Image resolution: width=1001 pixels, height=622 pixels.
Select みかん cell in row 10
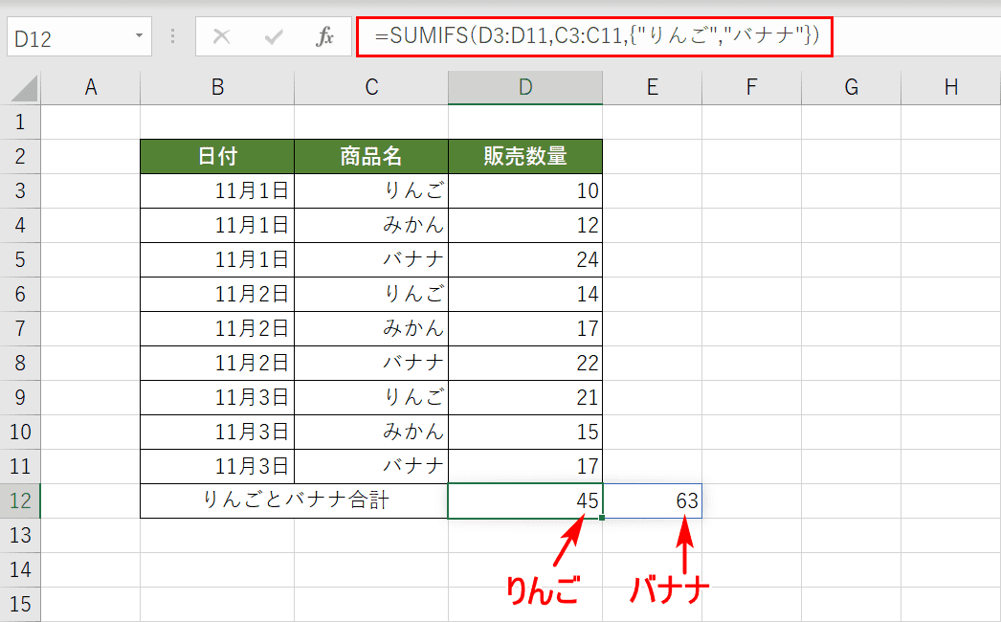pyautogui.click(x=371, y=433)
